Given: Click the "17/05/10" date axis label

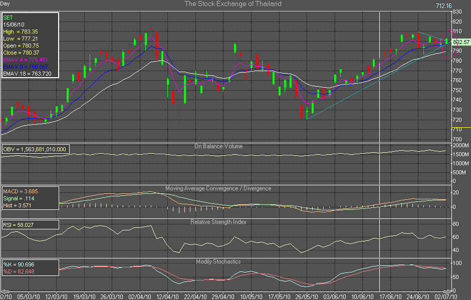Looking at the screenshot, I should point(279,296).
